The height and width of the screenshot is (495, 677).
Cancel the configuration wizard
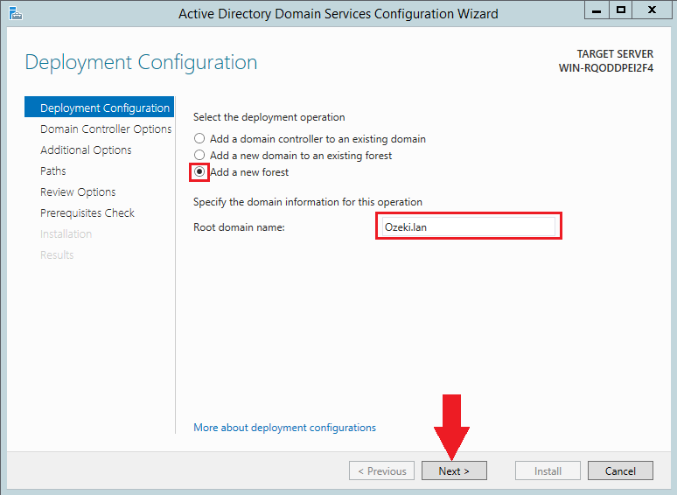(x=619, y=471)
